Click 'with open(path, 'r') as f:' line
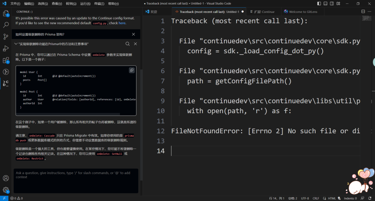This screenshot has width=375, height=201. point(239,111)
